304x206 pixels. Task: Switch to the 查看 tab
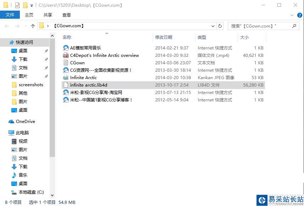pos(67,15)
